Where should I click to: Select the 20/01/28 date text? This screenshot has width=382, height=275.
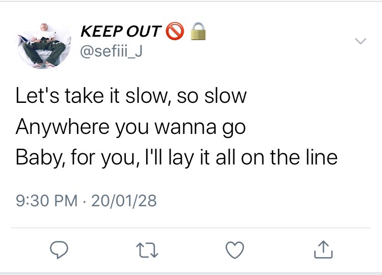coord(124,201)
